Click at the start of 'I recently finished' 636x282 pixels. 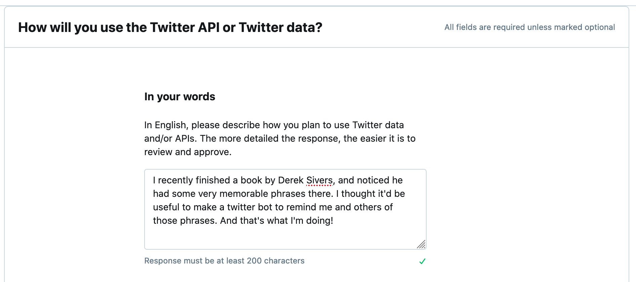click(154, 180)
